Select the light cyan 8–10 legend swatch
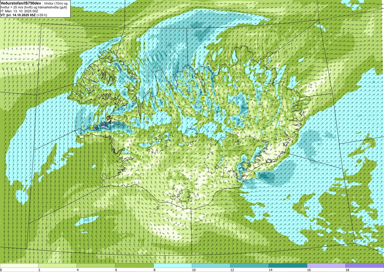The width and height of the screenshot is (384, 272). (173, 265)
